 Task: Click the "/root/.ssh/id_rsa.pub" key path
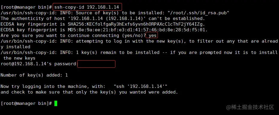click(x=198, y=13)
